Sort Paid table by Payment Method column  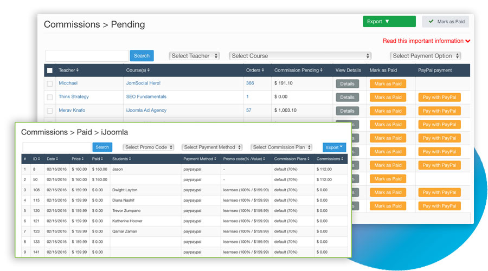[200, 159]
